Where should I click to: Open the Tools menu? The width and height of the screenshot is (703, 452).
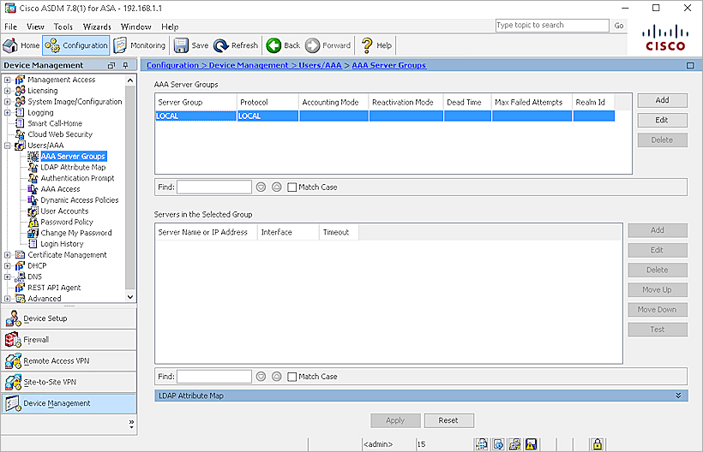tap(63, 27)
